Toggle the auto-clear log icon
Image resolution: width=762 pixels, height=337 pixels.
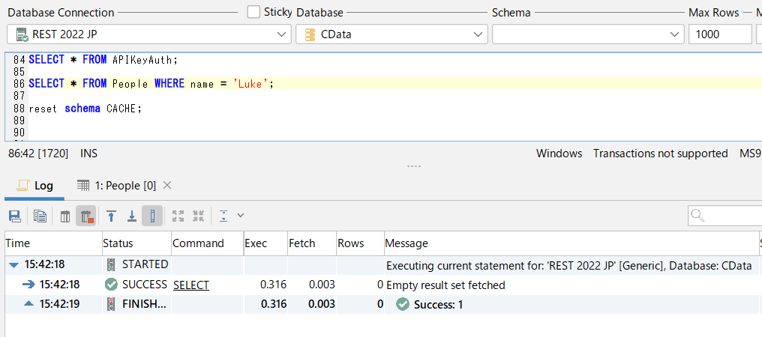coord(85,216)
